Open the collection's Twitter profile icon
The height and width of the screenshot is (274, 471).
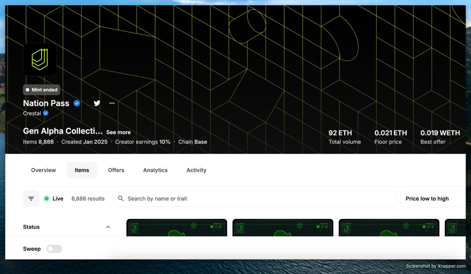(97, 103)
